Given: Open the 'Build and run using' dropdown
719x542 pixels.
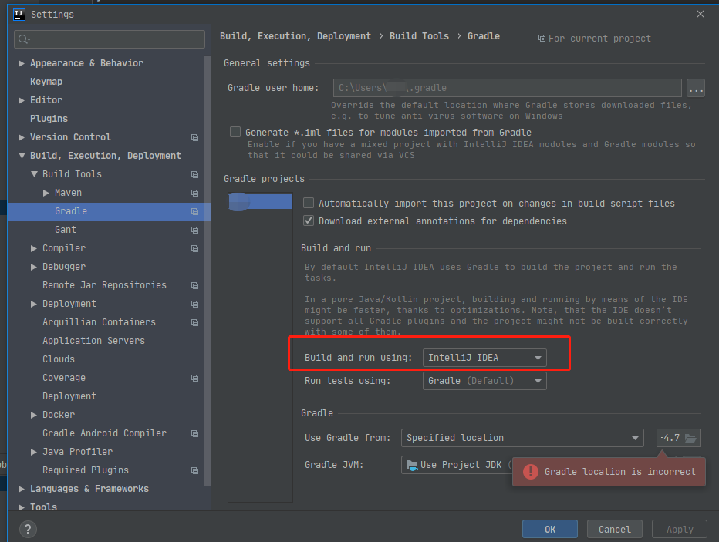Looking at the screenshot, I should click(x=538, y=358).
